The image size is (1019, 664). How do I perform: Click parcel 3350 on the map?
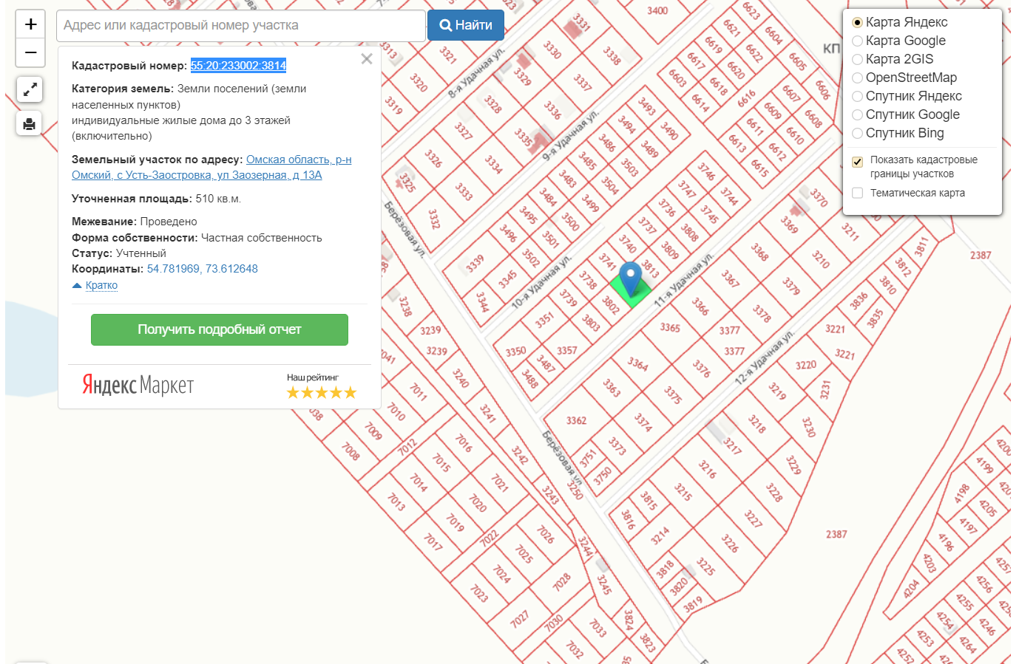515,352
